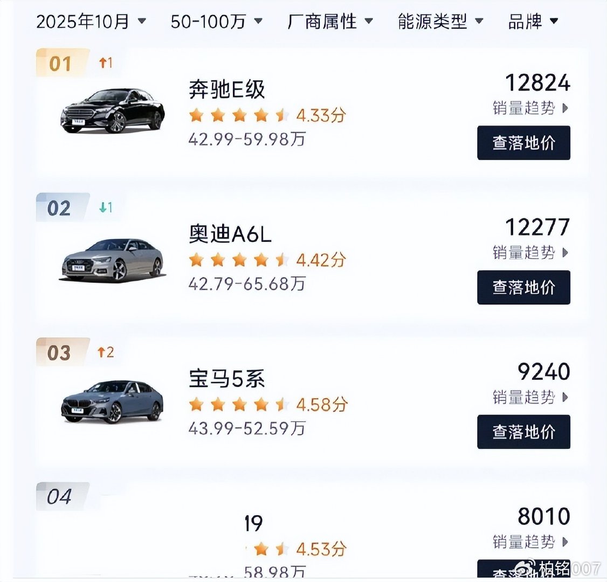Click 查落地价 button for 奥迪A6L

[x=523, y=287]
